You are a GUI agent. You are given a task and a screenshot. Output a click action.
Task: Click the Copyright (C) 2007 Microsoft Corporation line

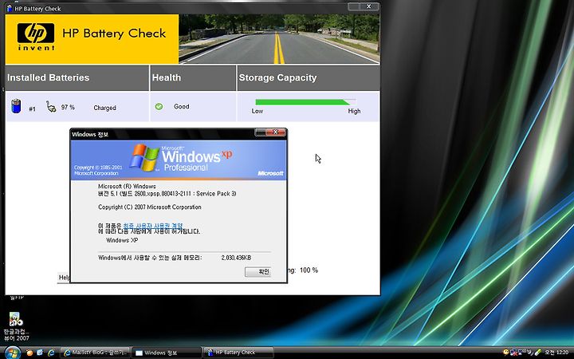[150, 207]
